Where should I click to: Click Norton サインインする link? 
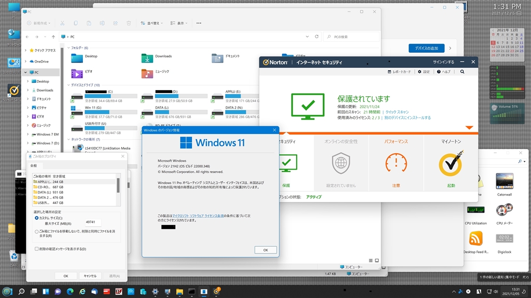coord(443,62)
